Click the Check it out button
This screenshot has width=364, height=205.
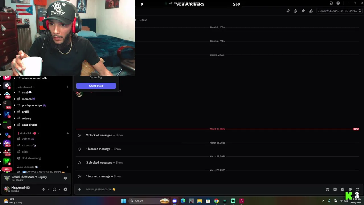click(96, 86)
